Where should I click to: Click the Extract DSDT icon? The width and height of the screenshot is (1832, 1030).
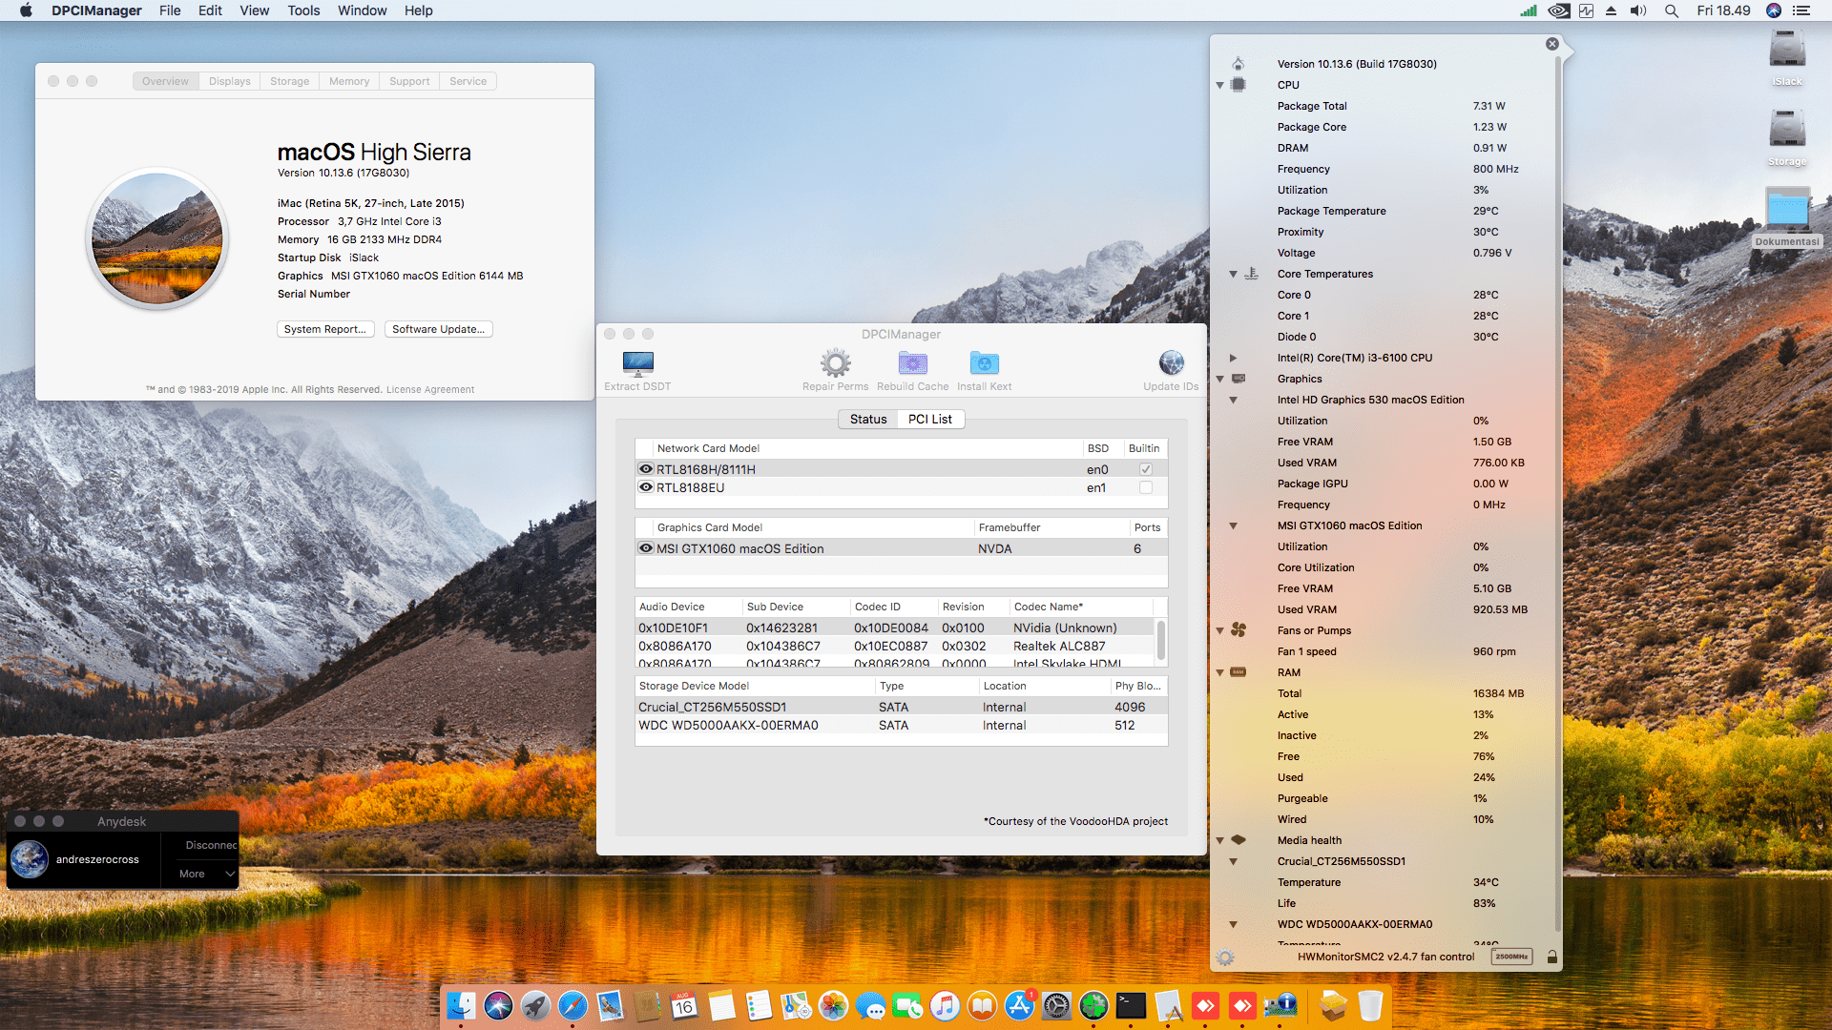coord(637,363)
